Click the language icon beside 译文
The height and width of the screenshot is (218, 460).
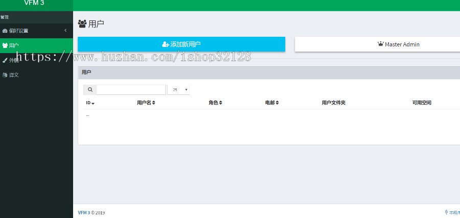[x=5, y=75]
